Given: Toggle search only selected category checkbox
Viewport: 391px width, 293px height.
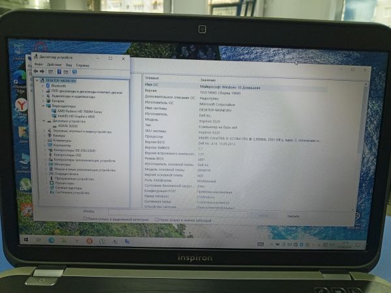Looking at the screenshot, I should point(85,219).
